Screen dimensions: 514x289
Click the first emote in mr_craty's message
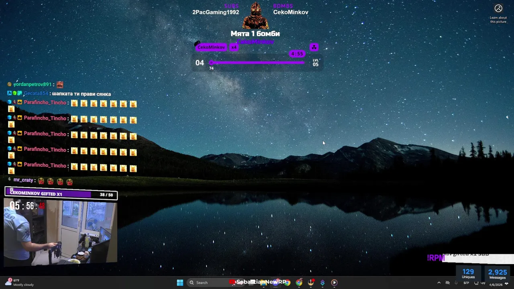[x=41, y=181]
